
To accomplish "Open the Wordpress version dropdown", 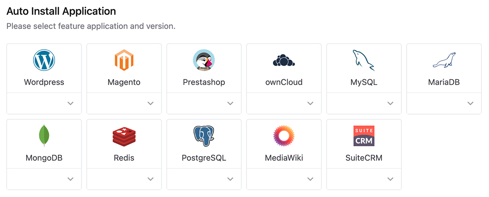I will [44, 104].
